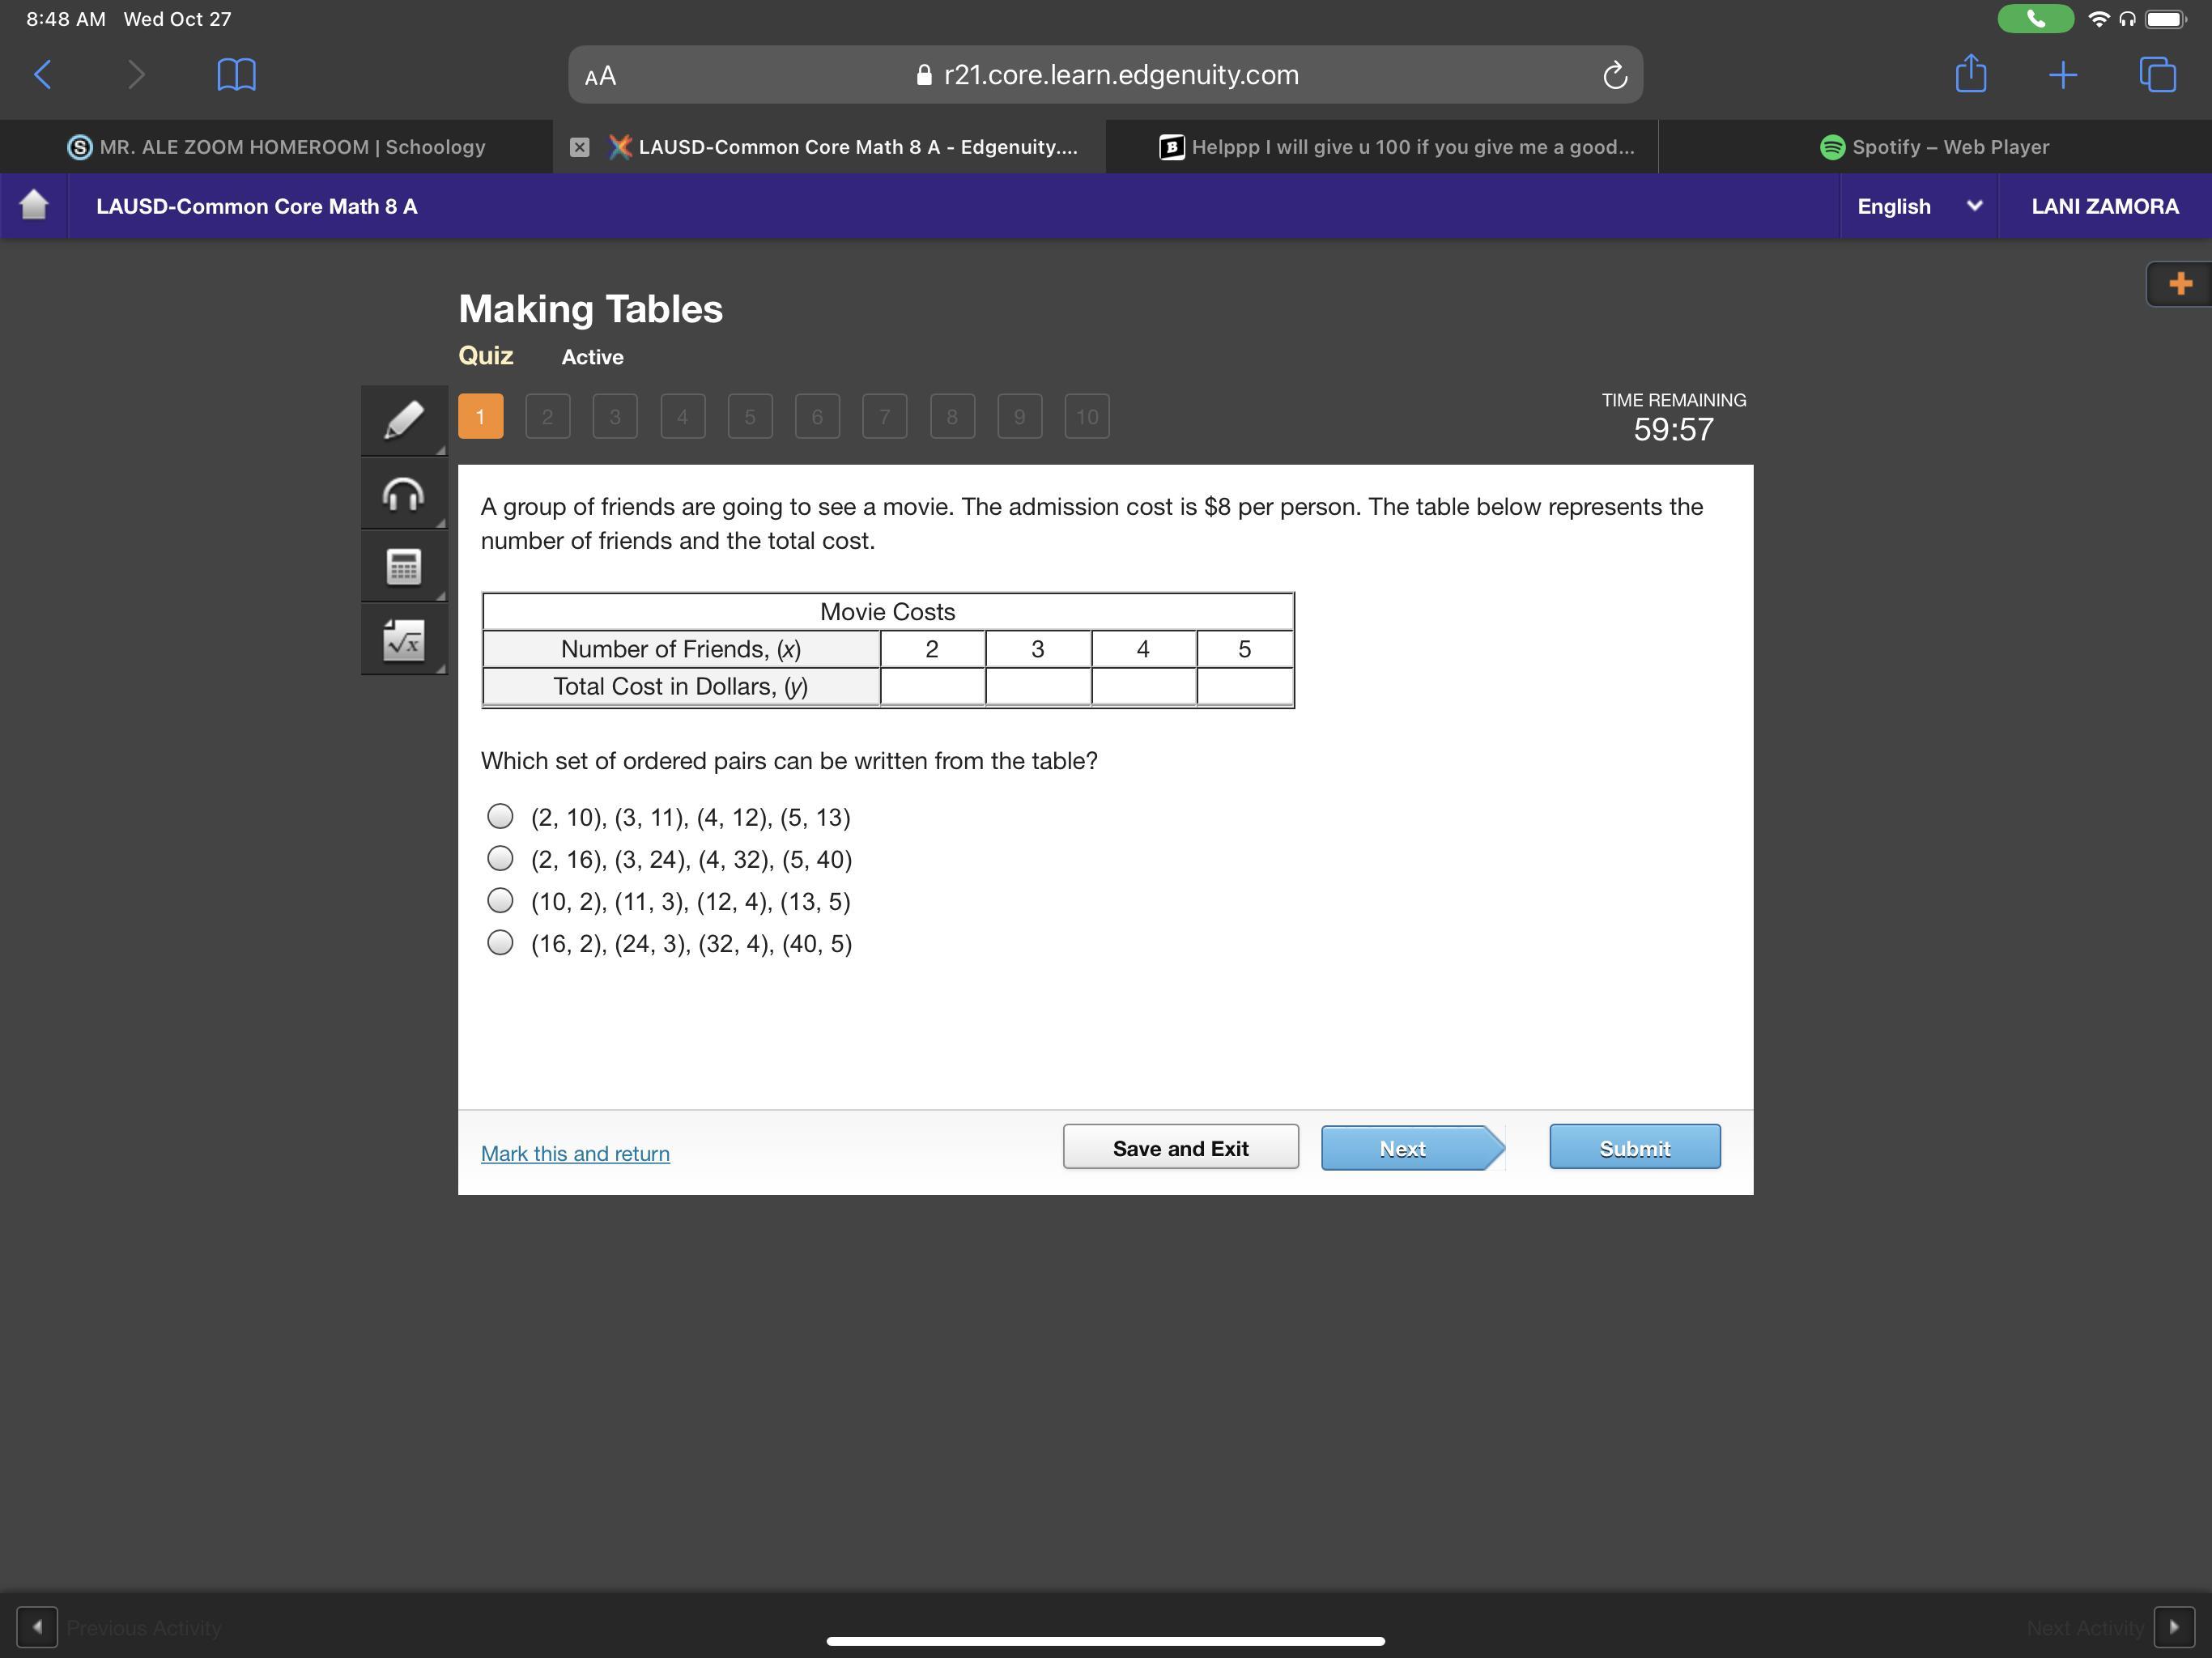The width and height of the screenshot is (2212, 1658).
Task: Reload the page in Safari
Action: (1614, 75)
